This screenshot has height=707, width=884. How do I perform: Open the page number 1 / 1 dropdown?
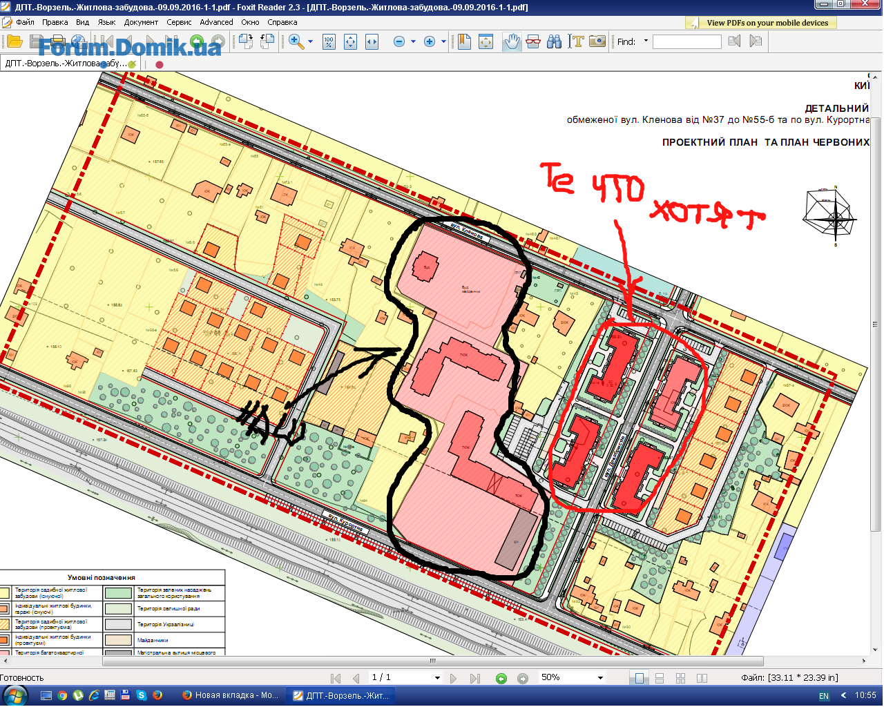click(437, 678)
